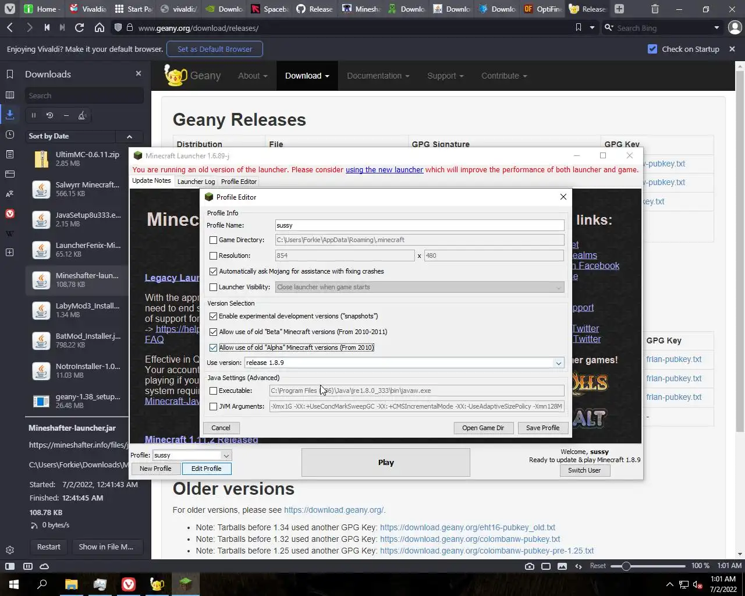The width and height of the screenshot is (745, 596).
Task: Open search engine dropdown next to Search Bing
Action: [716, 27]
